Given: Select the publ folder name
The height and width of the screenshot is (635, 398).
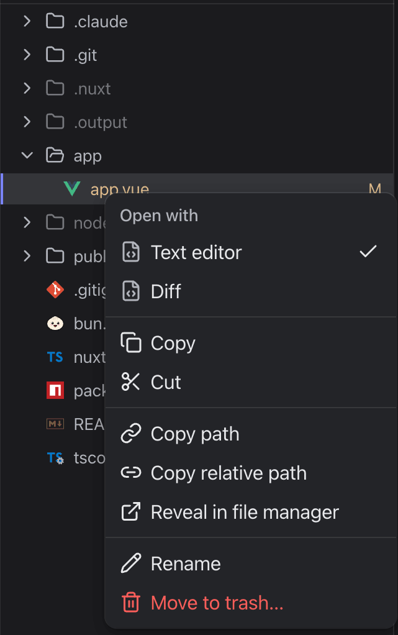Looking at the screenshot, I should point(89,257).
